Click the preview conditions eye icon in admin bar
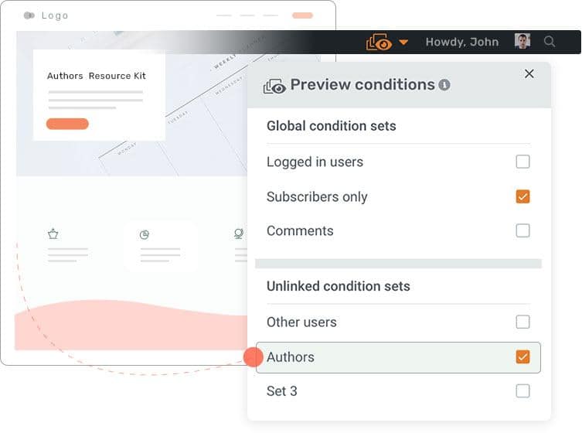Viewport: 582px width, 433px height. [x=379, y=43]
